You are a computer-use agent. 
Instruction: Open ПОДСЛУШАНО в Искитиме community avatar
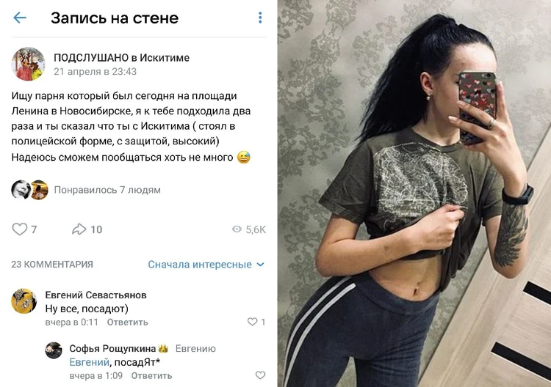28,64
